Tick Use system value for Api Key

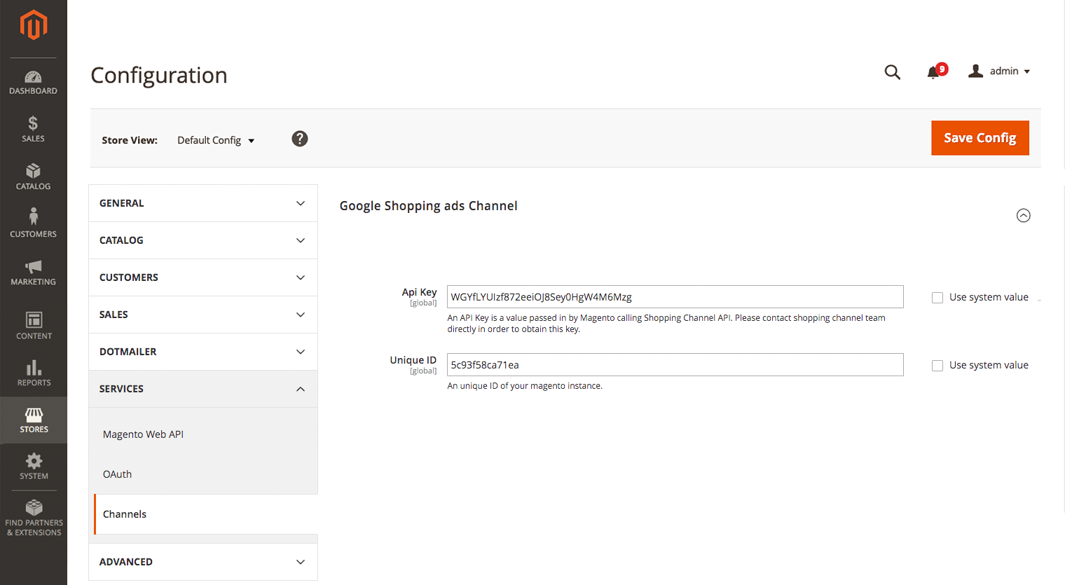tap(937, 298)
